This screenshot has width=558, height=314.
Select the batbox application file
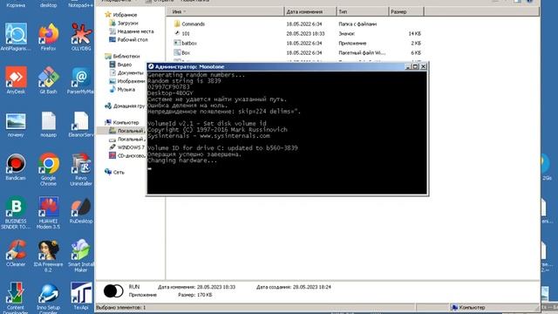click(186, 43)
